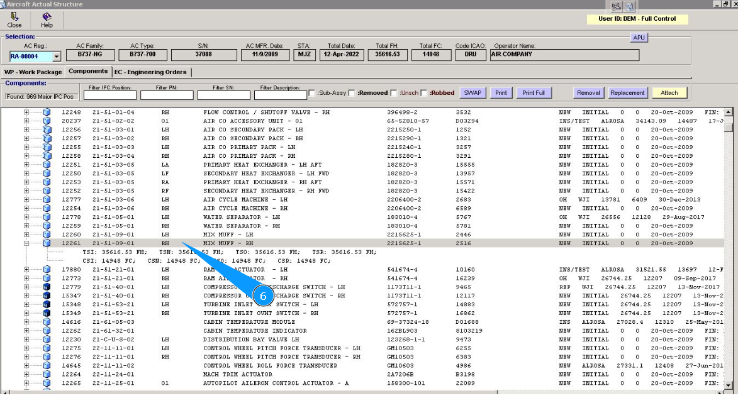Click the Removal button
The height and width of the screenshot is (398, 738).
point(588,92)
